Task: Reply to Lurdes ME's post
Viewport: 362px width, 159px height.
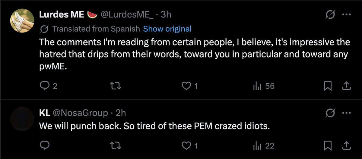Action: click(45, 86)
